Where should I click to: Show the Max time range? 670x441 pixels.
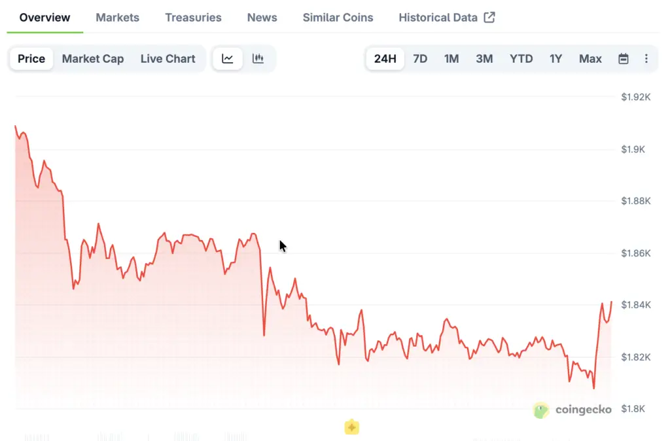[590, 59]
